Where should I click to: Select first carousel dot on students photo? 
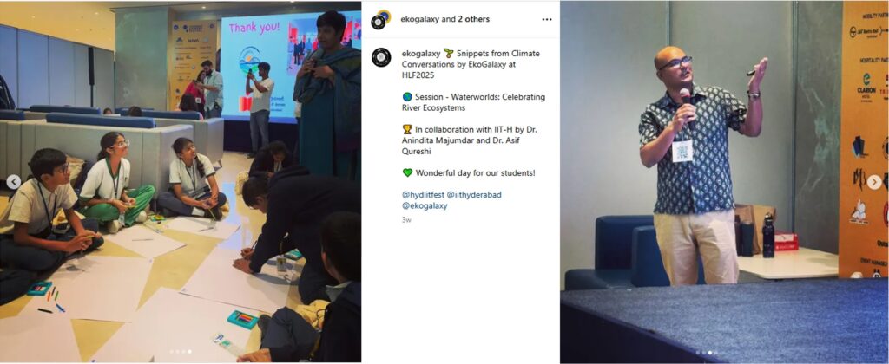[x=171, y=352]
